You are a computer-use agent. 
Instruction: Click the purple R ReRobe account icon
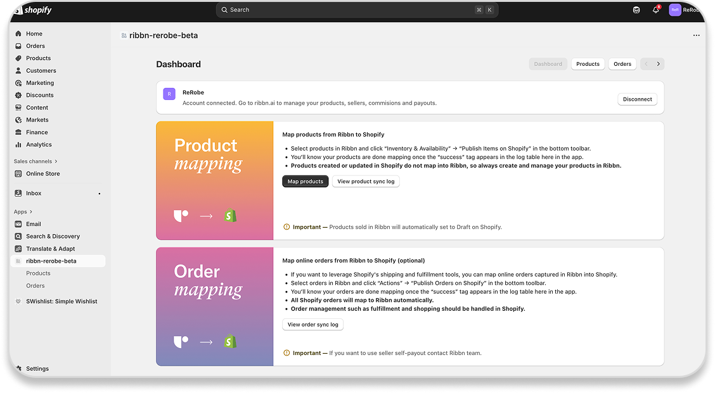click(x=169, y=94)
